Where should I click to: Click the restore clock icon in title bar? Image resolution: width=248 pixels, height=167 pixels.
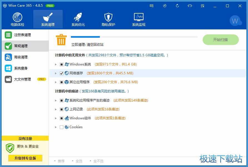pos(165,6)
